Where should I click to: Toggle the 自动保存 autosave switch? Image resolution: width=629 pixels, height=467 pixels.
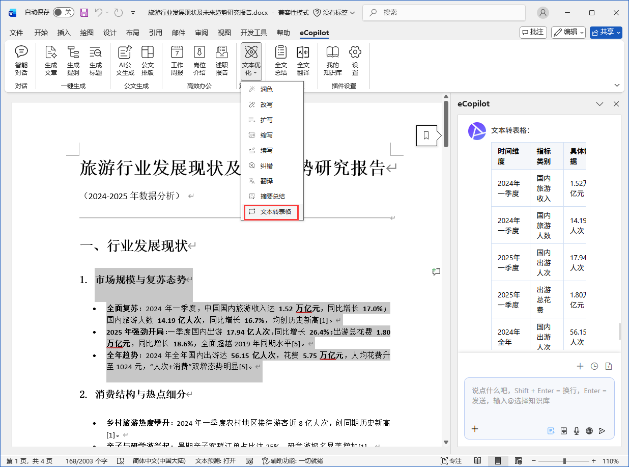63,12
